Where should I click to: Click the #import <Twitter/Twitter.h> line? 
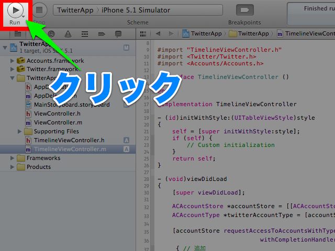[x=207, y=56]
